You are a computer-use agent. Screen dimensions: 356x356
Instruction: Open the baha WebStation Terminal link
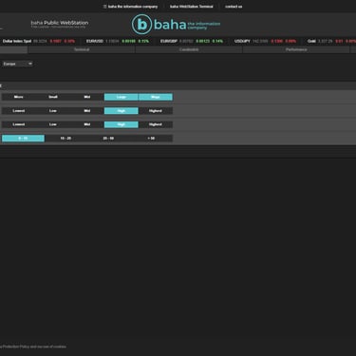click(x=192, y=7)
